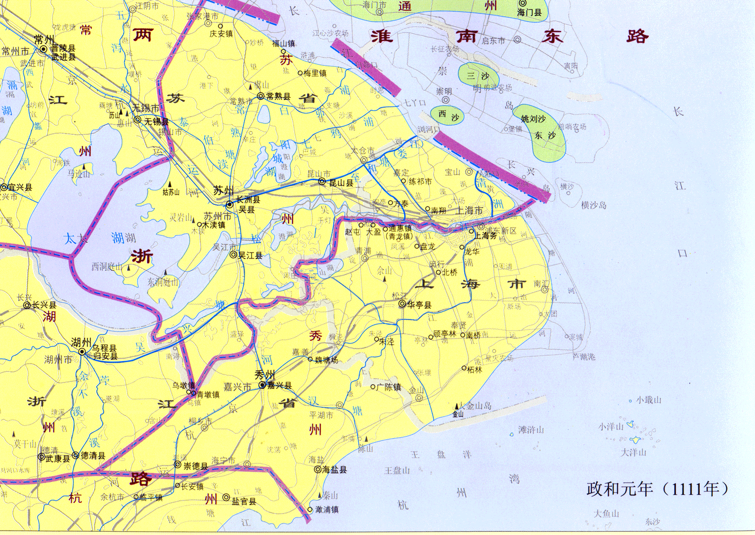This screenshot has height=535, width=755.
Task: Select the '练祁市' place label
Action: [x=420, y=182]
